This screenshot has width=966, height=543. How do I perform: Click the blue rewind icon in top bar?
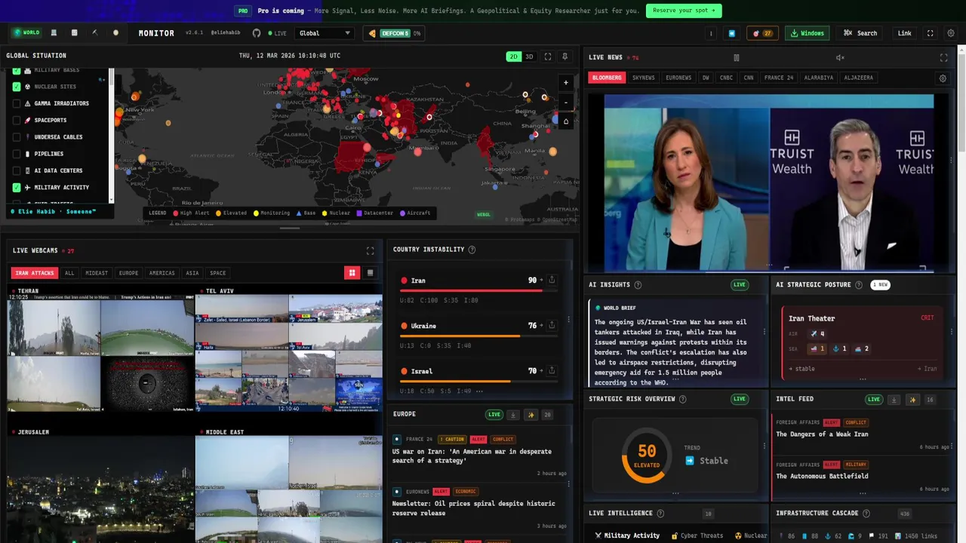tap(731, 33)
